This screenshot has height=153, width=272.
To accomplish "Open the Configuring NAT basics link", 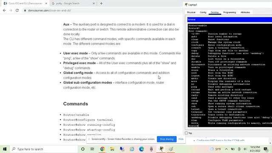I will (221, 140).
